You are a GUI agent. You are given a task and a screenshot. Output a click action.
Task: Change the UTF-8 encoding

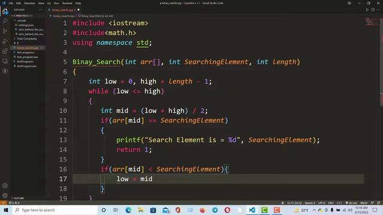tap(322, 203)
